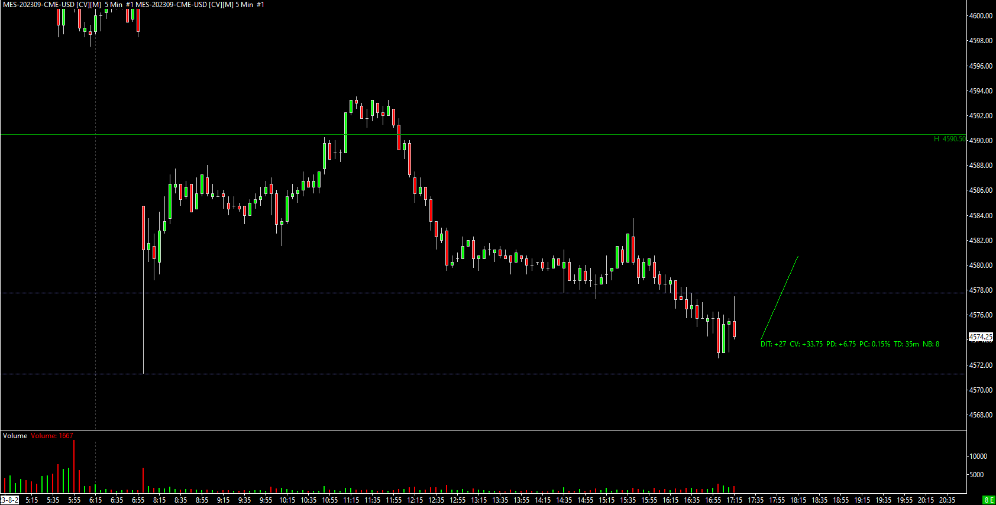The width and height of the screenshot is (996, 505).
Task: Click the 4574.25 current price box
Action: click(981, 337)
